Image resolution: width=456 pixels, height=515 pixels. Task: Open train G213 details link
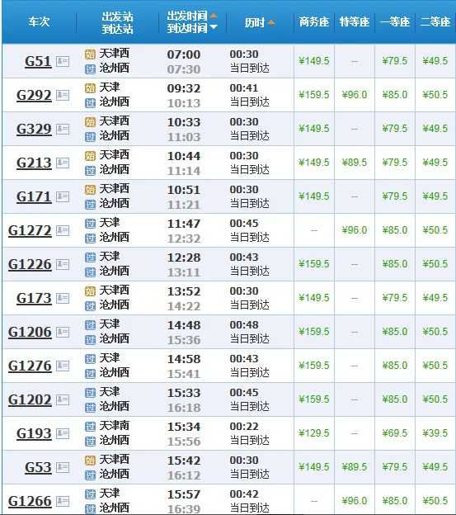[34, 163]
